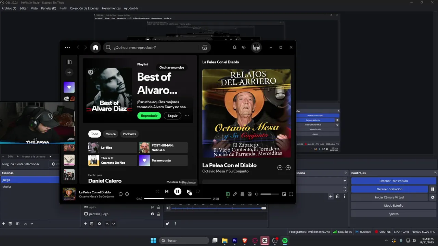Pause the OBS recording
This screenshot has height=246, width=438.
433,189
